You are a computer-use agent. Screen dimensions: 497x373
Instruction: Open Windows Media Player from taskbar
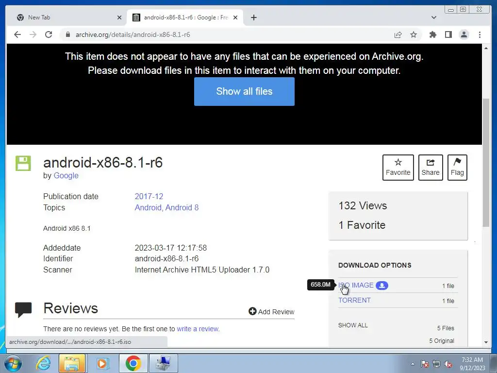pyautogui.click(x=102, y=363)
